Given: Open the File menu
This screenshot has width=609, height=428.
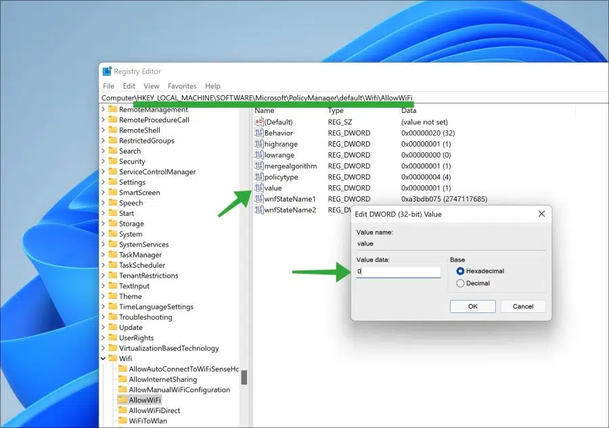Looking at the screenshot, I should coord(109,86).
